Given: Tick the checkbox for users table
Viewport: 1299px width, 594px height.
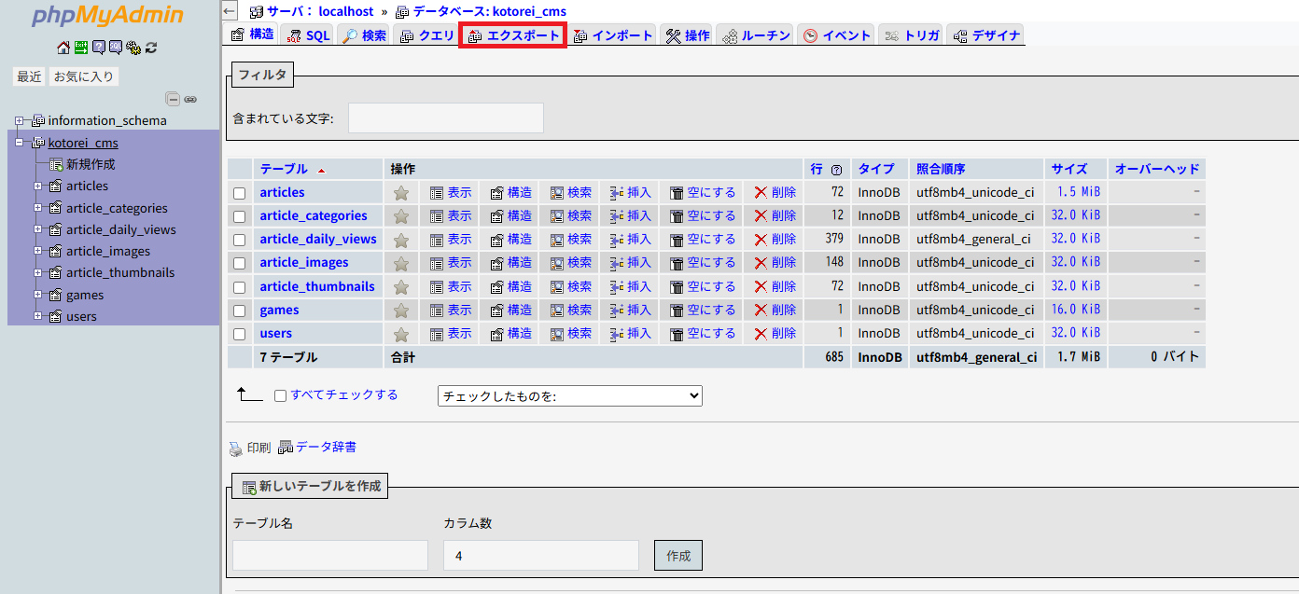Looking at the screenshot, I should pos(240,334).
